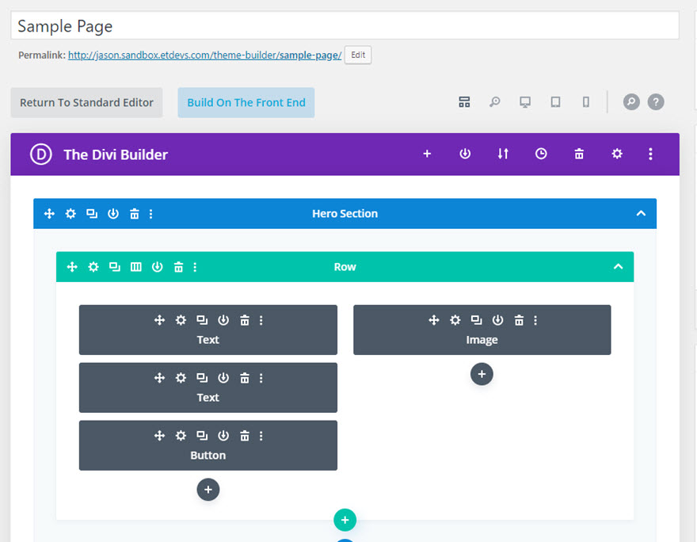Switch to wireframe view icon
Viewport: 697px width, 542px height.
[464, 102]
